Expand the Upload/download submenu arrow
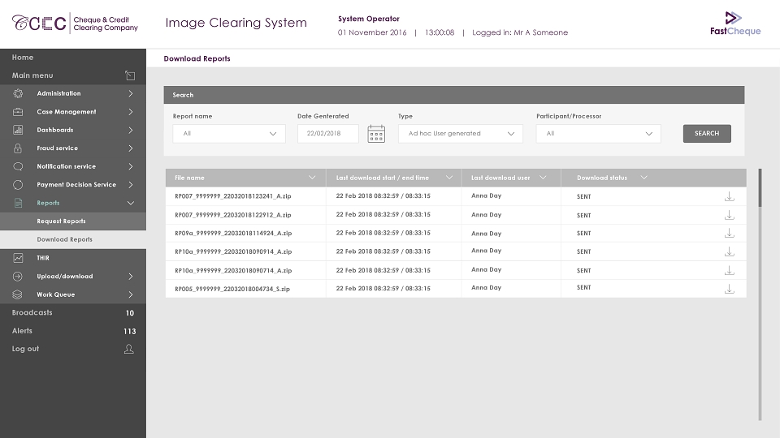The image size is (780, 438). coord(130,276)
